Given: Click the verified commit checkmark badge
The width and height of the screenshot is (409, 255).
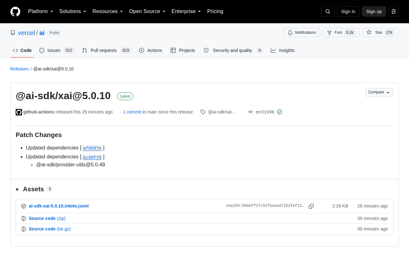Looking at the screenshot, I should [280, 112].
